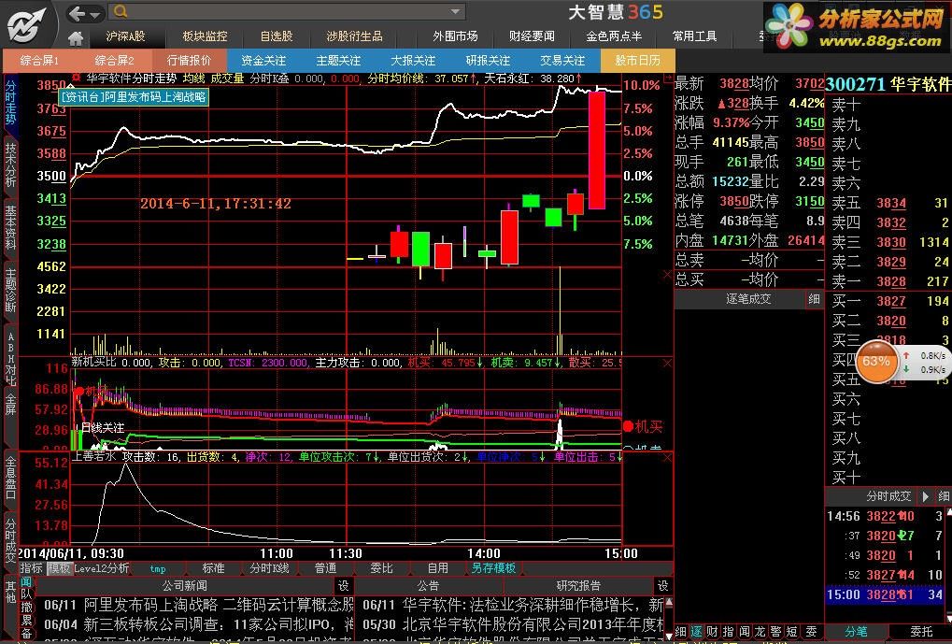This screenshot has height=644, width=952.
Task: Apply the 标准 template
Action: pos(213,568)
